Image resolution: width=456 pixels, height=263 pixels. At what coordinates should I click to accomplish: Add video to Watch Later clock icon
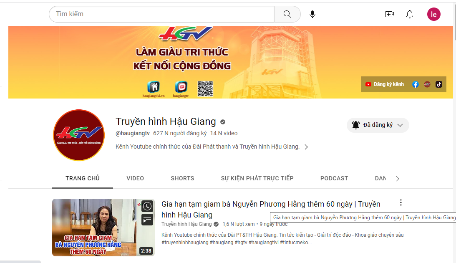tap(147, 206)
